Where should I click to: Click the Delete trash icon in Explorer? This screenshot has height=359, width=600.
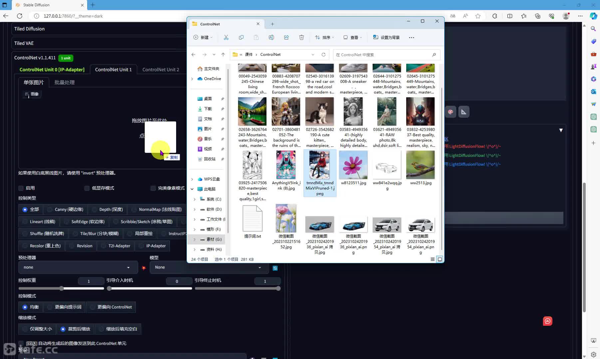pyautogui.click(x=301, y=37)
